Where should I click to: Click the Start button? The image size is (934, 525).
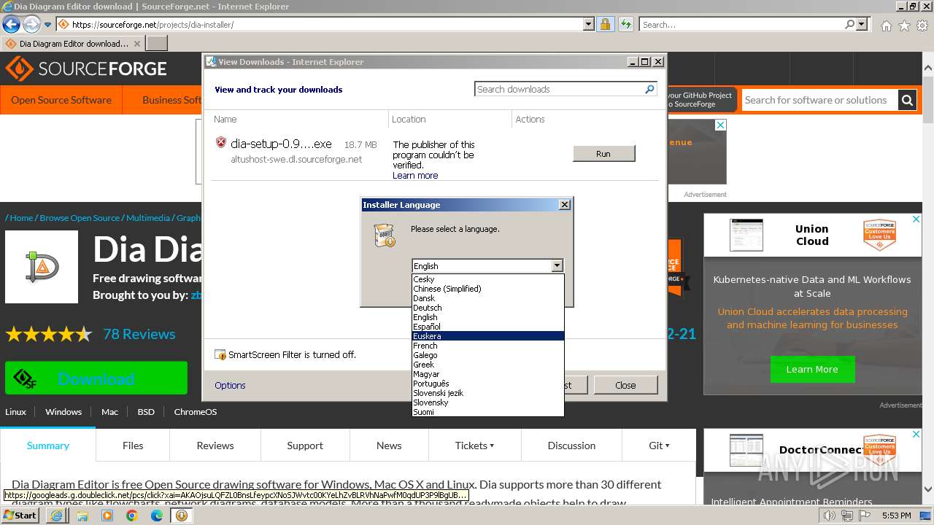click(x=20, y=516)
